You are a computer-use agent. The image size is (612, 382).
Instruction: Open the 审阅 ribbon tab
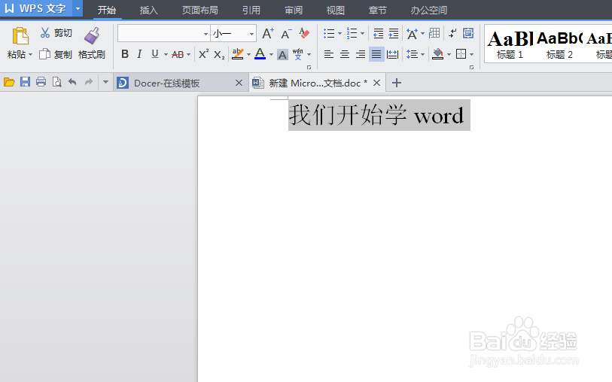click(x=294, y=10)
